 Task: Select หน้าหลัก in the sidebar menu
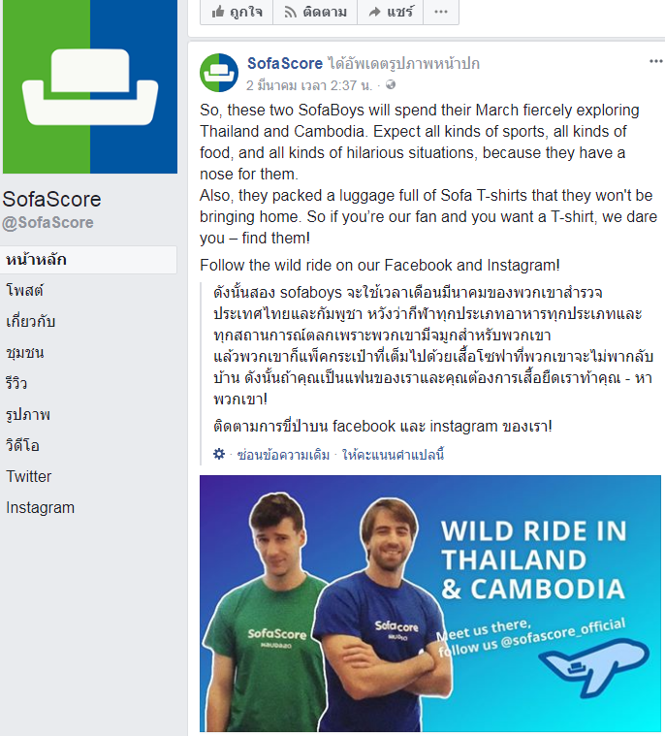point(88,260)
